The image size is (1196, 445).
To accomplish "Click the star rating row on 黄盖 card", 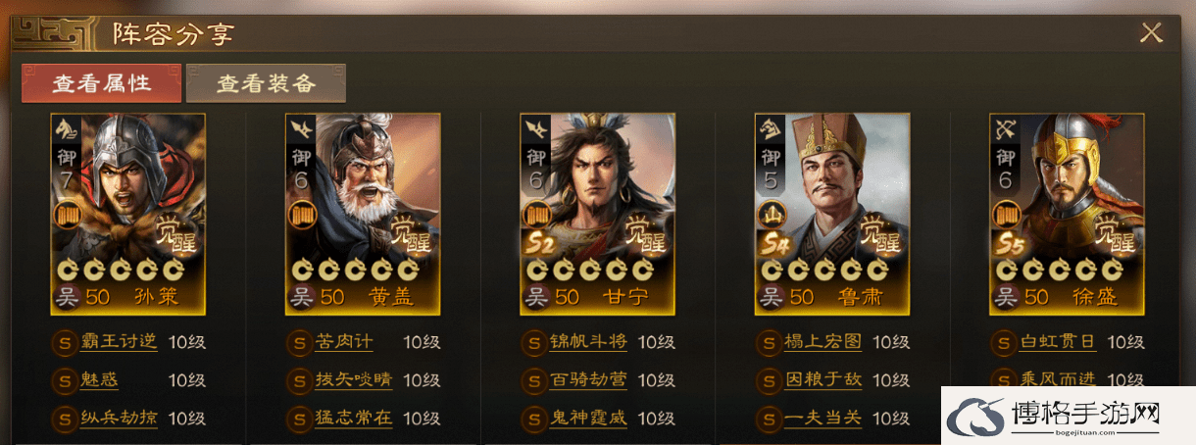I will pyautogui.click(x=350, y=271).
